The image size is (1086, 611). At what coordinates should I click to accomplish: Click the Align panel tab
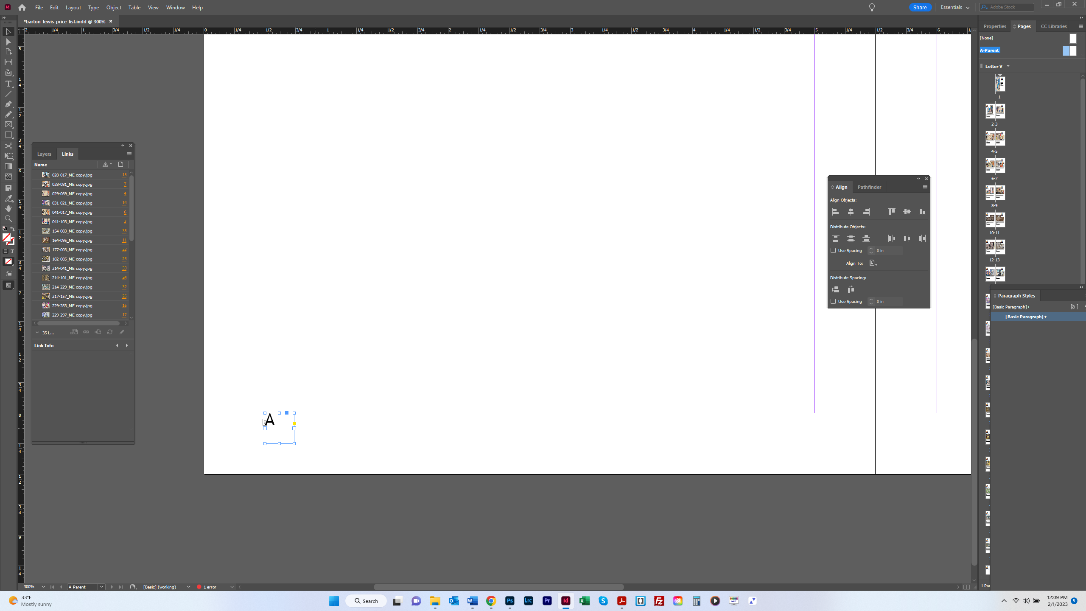pos(841,187)
